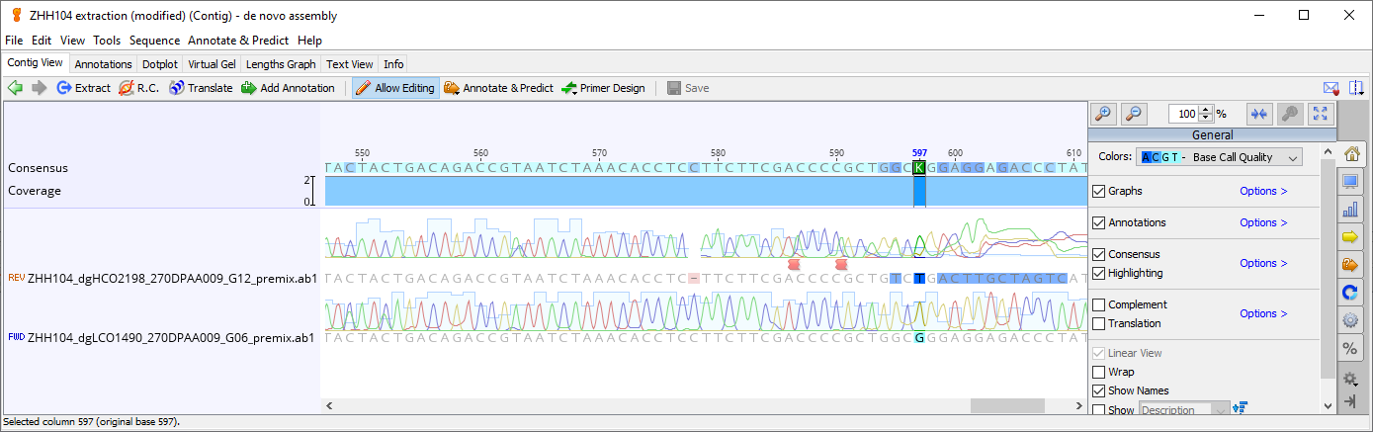Click the split view layout icon
Screen dimensions: 1373x432
1356,88
